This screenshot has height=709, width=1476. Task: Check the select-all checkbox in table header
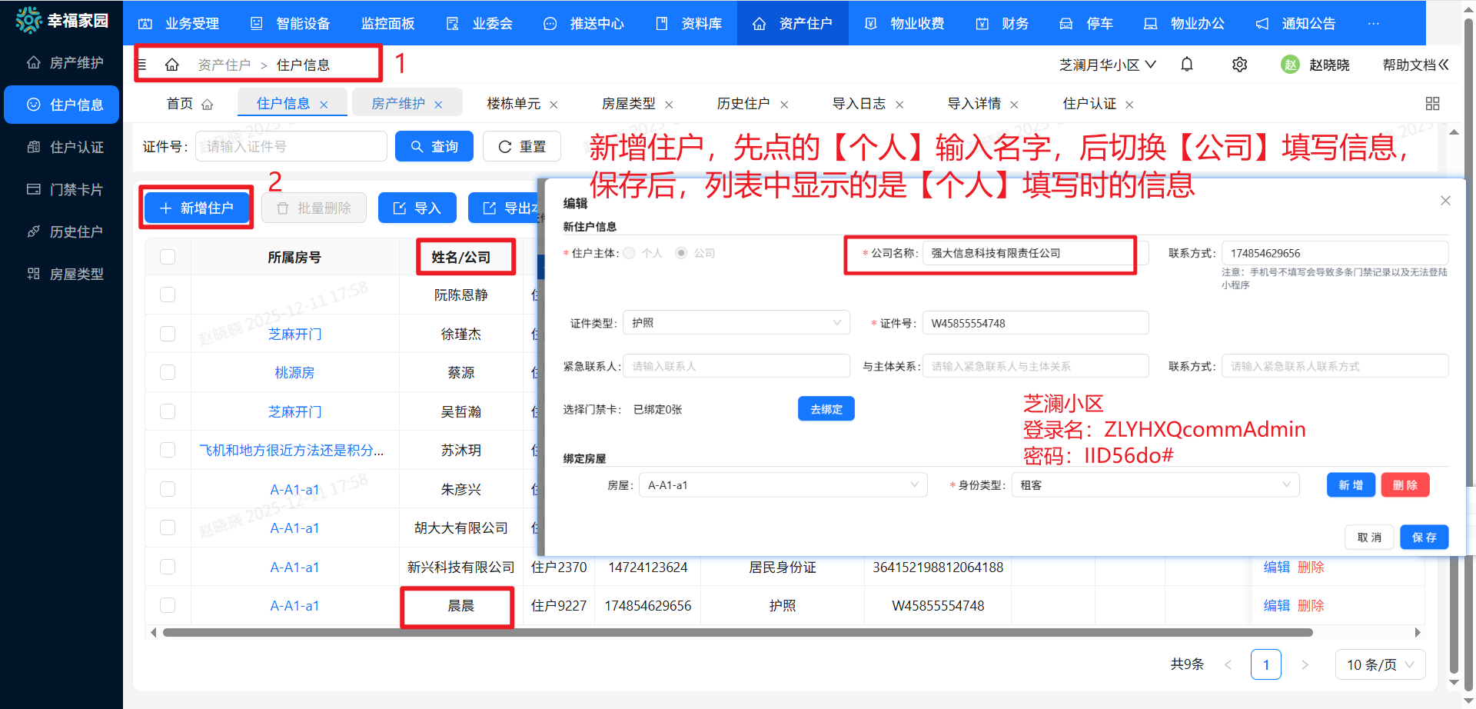click(168, 256)
